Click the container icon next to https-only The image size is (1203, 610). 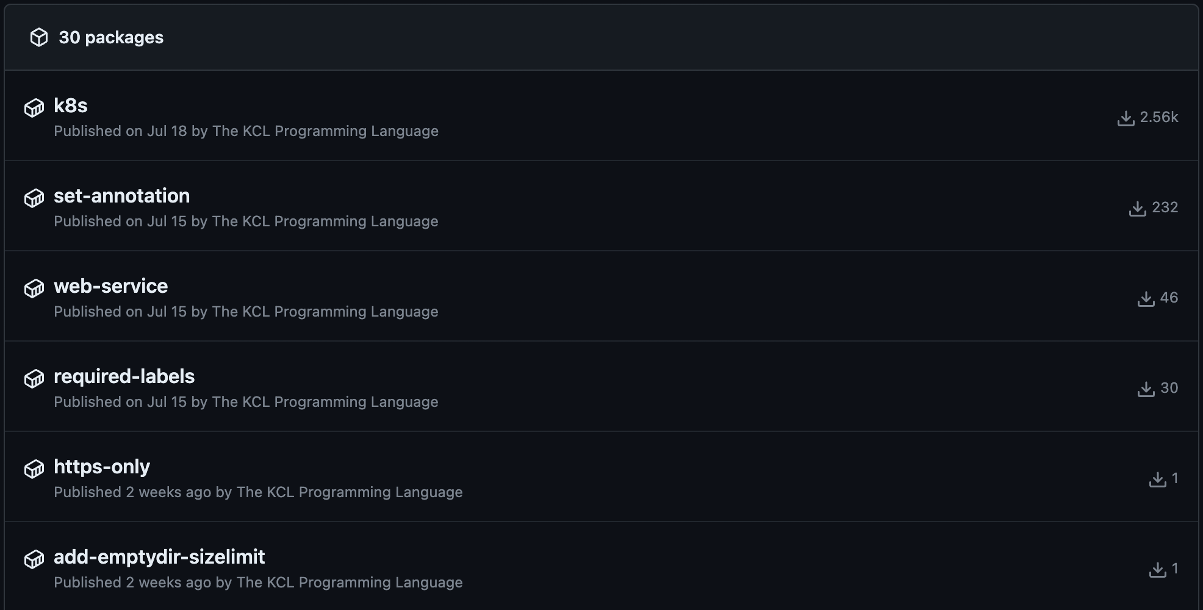34,469
